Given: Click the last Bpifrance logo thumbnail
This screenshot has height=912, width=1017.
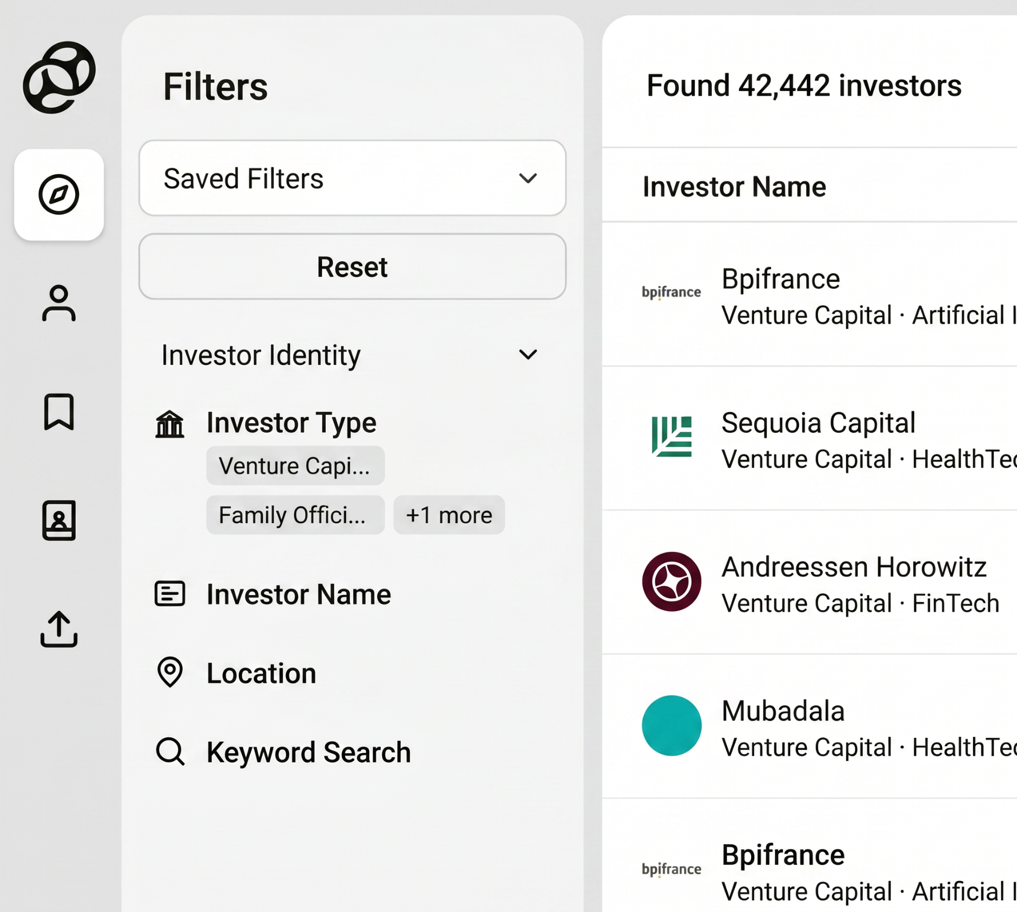Looking at the screenshot, I should [x=671, y=869].
